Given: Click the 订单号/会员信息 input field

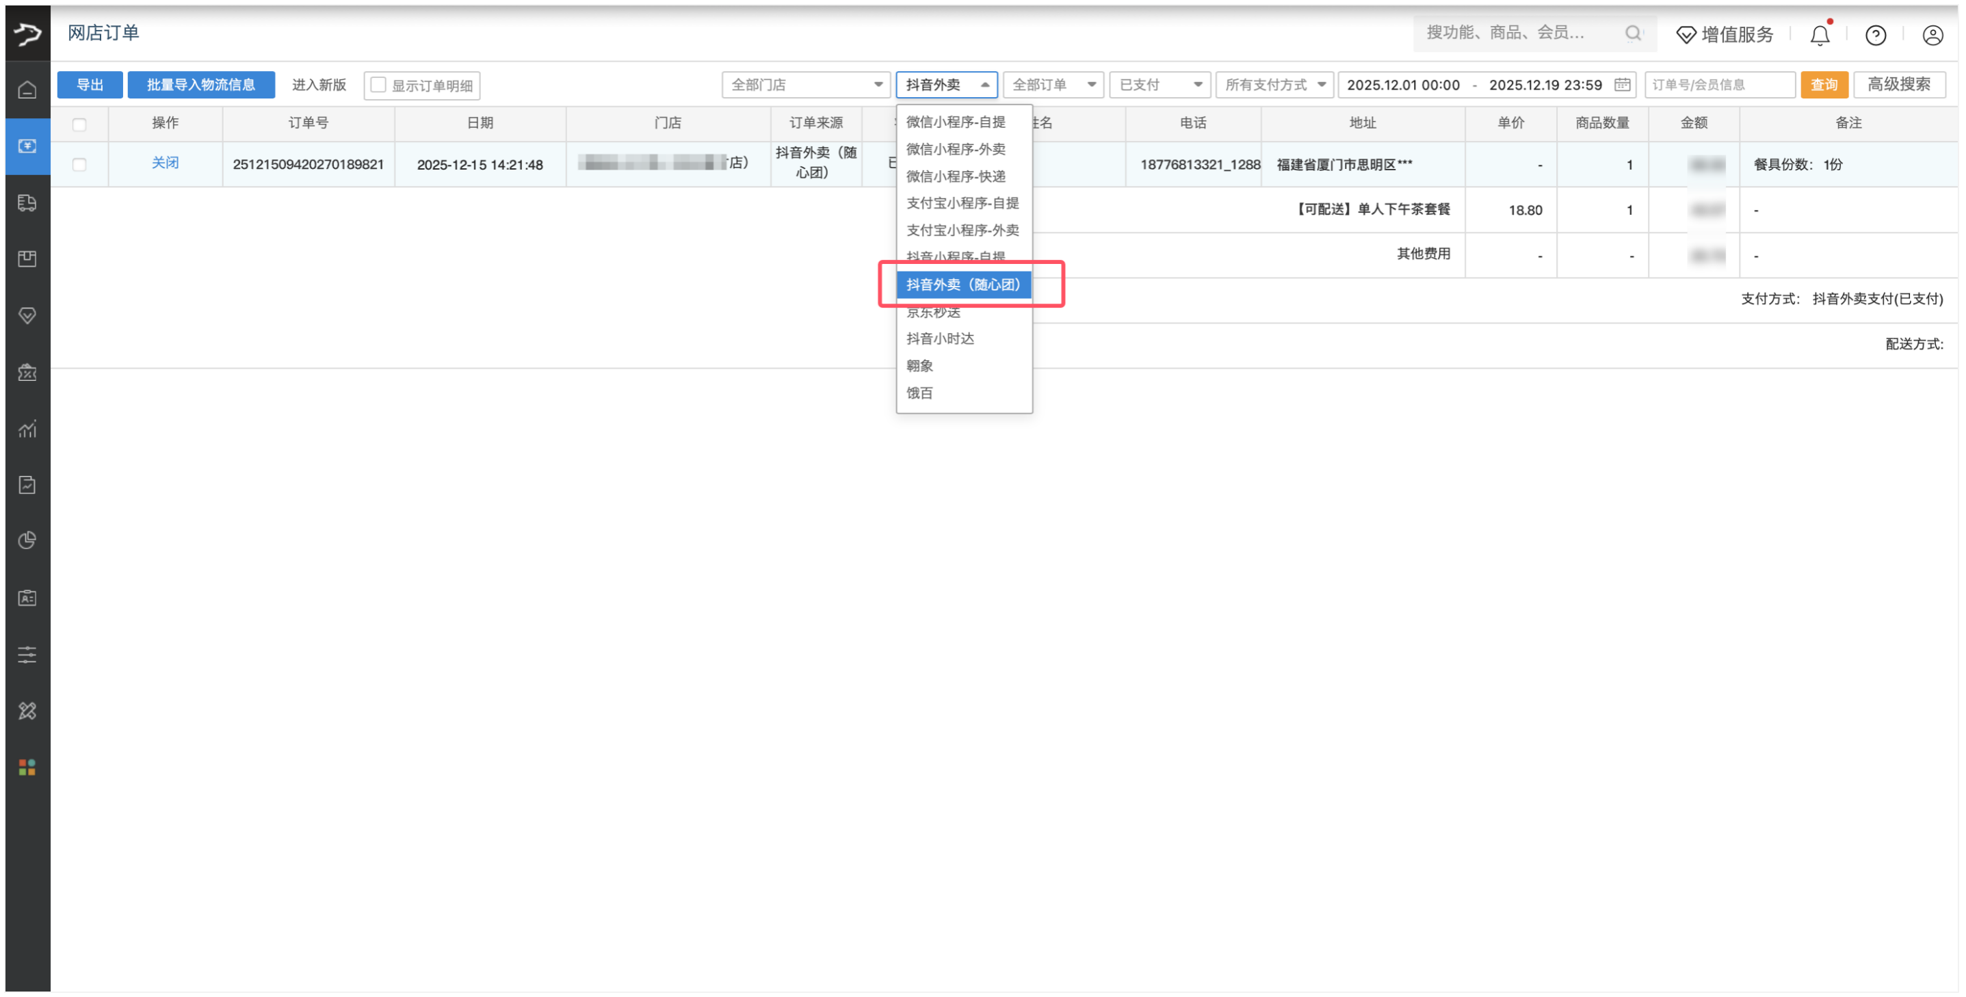Looking at the screenshot, I should coord(1720,85).
